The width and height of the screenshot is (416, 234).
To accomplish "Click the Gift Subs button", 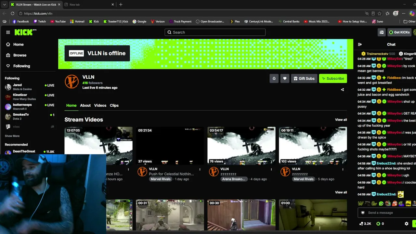I will coord(304,78).
